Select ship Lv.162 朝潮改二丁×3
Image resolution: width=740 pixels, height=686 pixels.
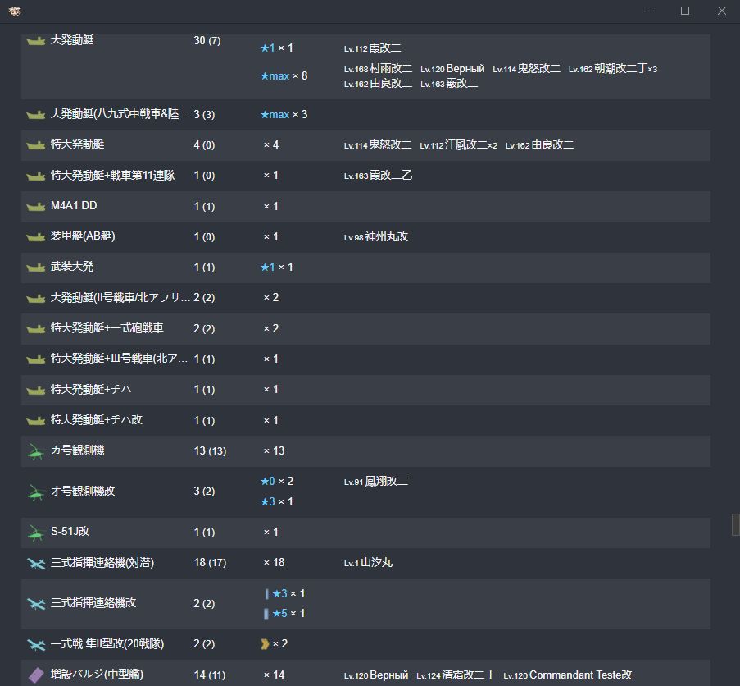click(x=613, y=68)
